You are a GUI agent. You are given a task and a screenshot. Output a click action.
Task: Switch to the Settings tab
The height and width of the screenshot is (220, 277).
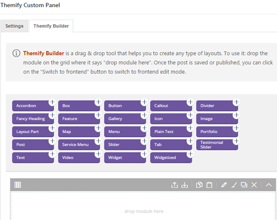click(14, 26)
